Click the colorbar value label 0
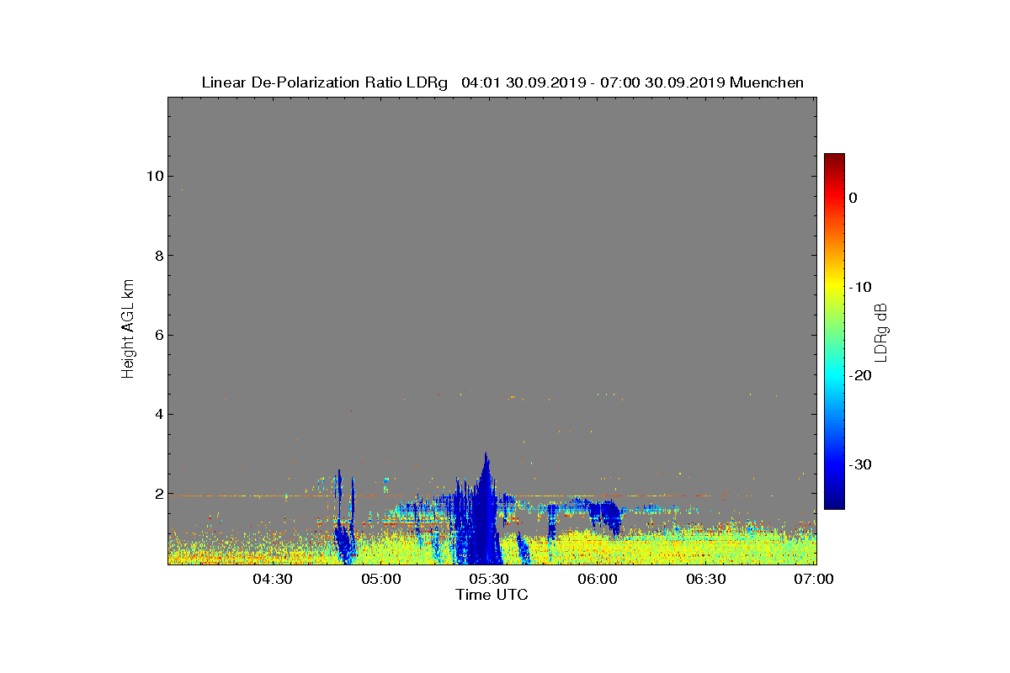The width and height of the screenshot is (1010, 673). tap(853, 198)
